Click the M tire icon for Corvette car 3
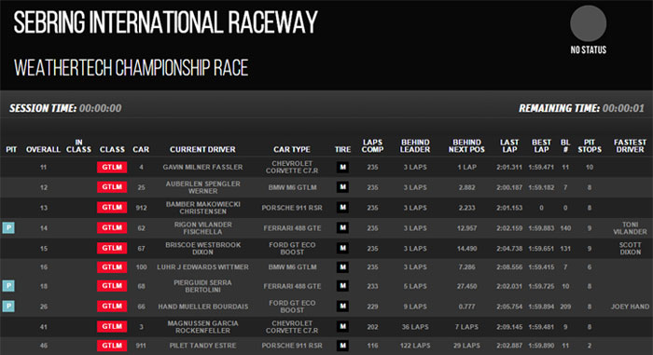 pyautogui.click(x=342, y=326)
